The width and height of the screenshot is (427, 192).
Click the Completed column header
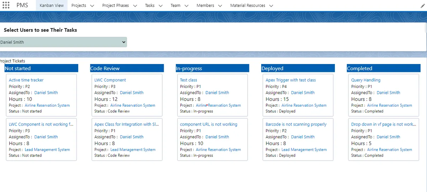(x=384, y=68)
